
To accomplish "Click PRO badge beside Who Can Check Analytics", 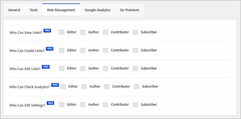I will [x=55, y=85].
